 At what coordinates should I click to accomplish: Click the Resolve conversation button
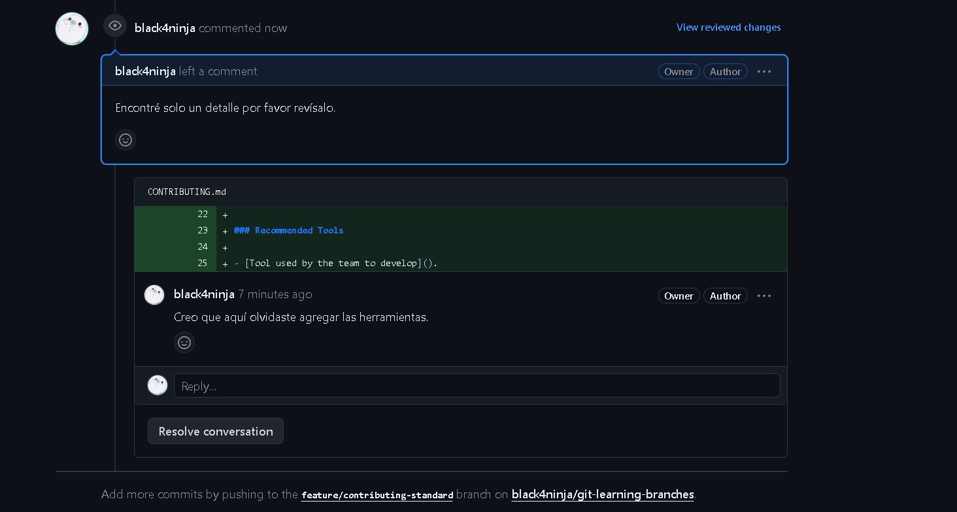click(x=215, y=432)
